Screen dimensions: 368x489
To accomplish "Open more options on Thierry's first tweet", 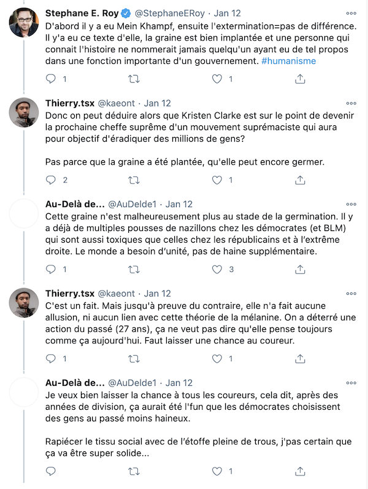I will pyautogui.click(x=351, y=103).
